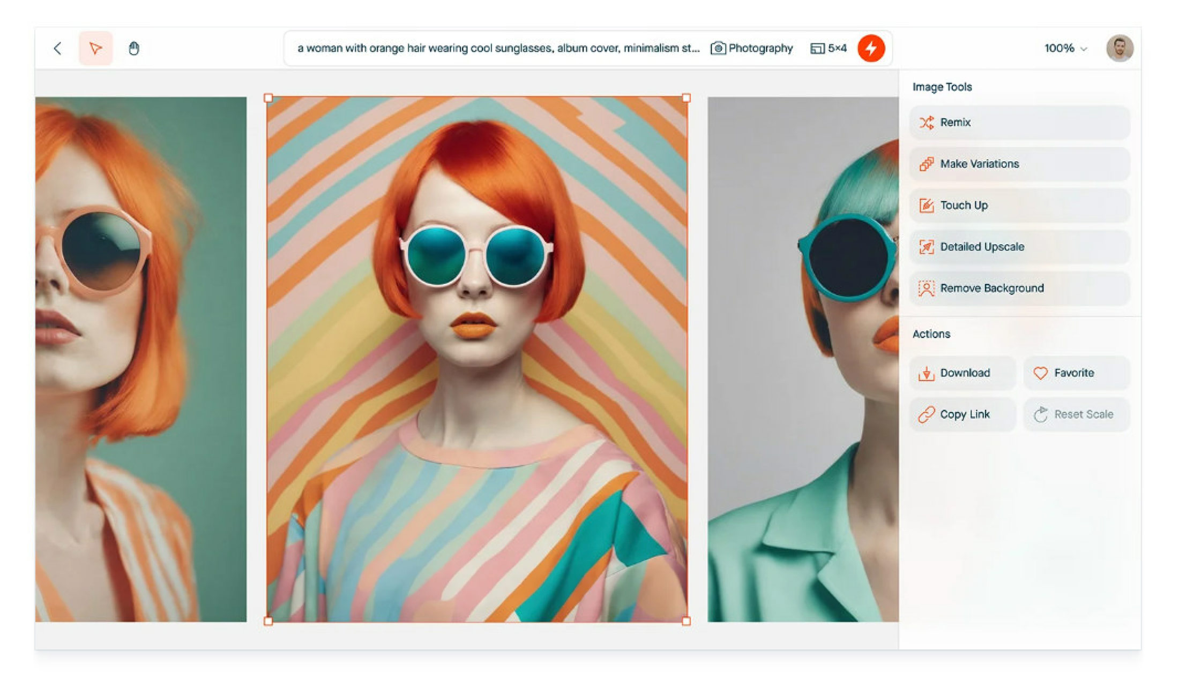Copy the image link
Image resolution: width=1179 pixels, height=697 pixels.
[x=962, y=414]
